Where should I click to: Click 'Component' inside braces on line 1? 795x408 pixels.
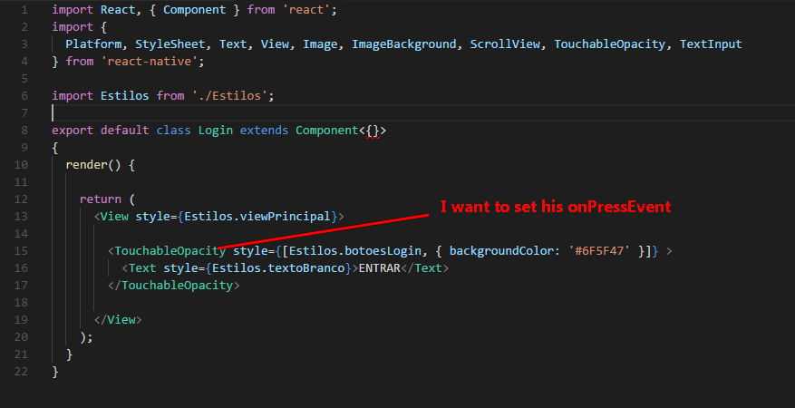(194, 10)
